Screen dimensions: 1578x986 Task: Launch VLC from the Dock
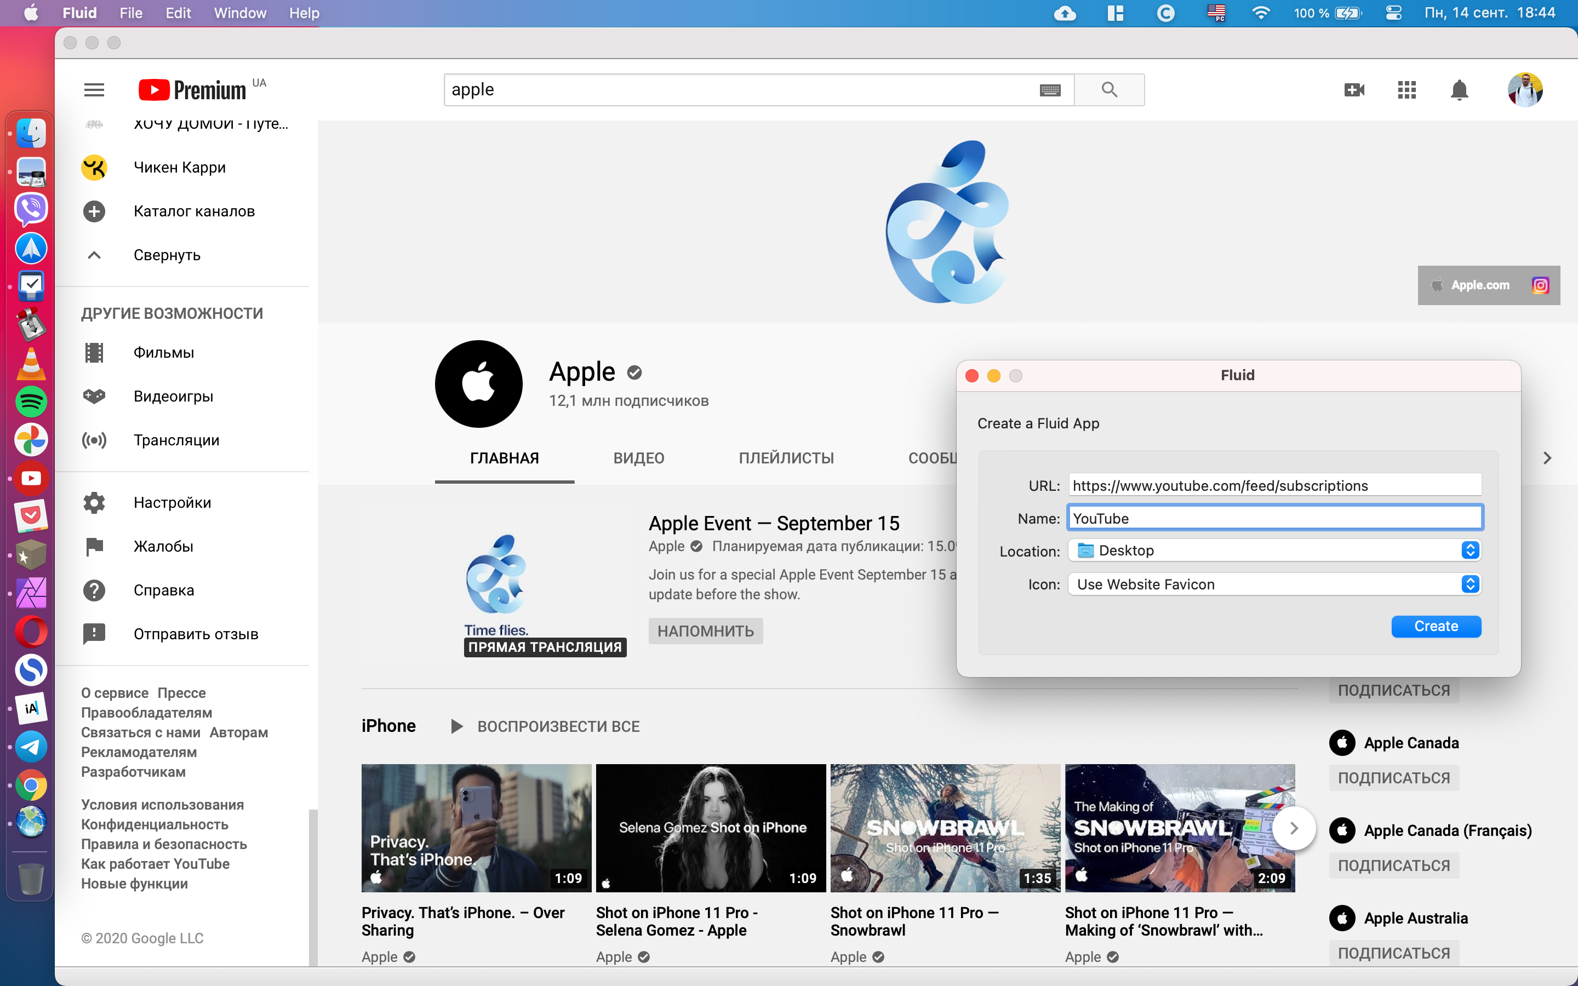31,363
